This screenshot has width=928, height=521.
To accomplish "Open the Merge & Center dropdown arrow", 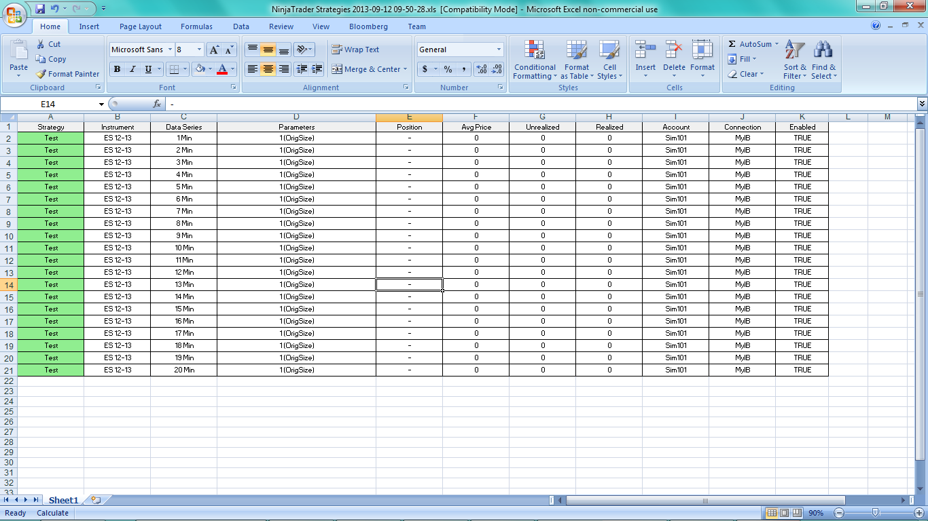I will (x=405, y=69).
